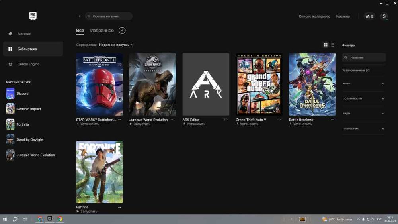Image resolution: width=398 pixels, height=224 pixels.
Task: Expand the Жанр filter
Action: [363, 84]
